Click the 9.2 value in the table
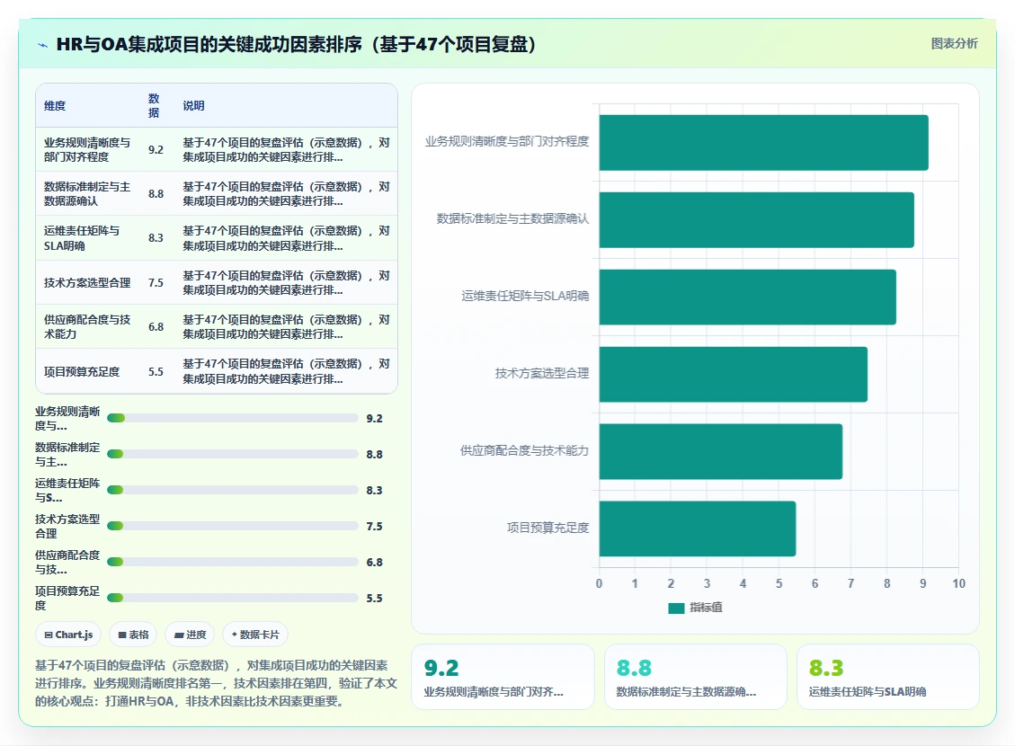This screenshot has width=1015, height=746. pos(156,149)
